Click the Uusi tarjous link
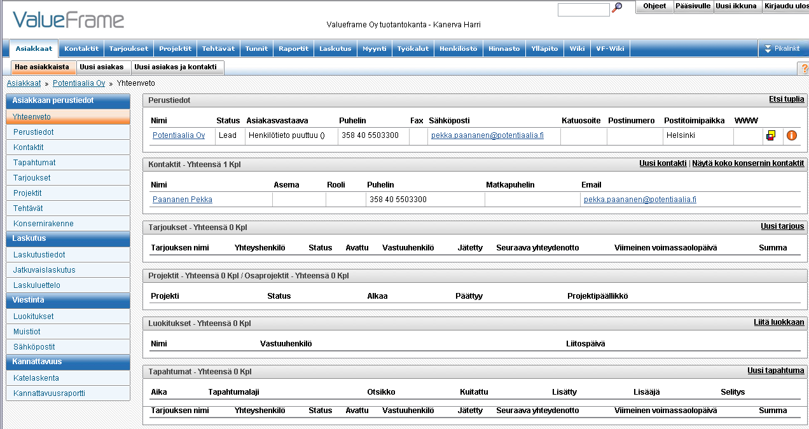809x429 pixels. pyautogui.click(x=782, y=226)
